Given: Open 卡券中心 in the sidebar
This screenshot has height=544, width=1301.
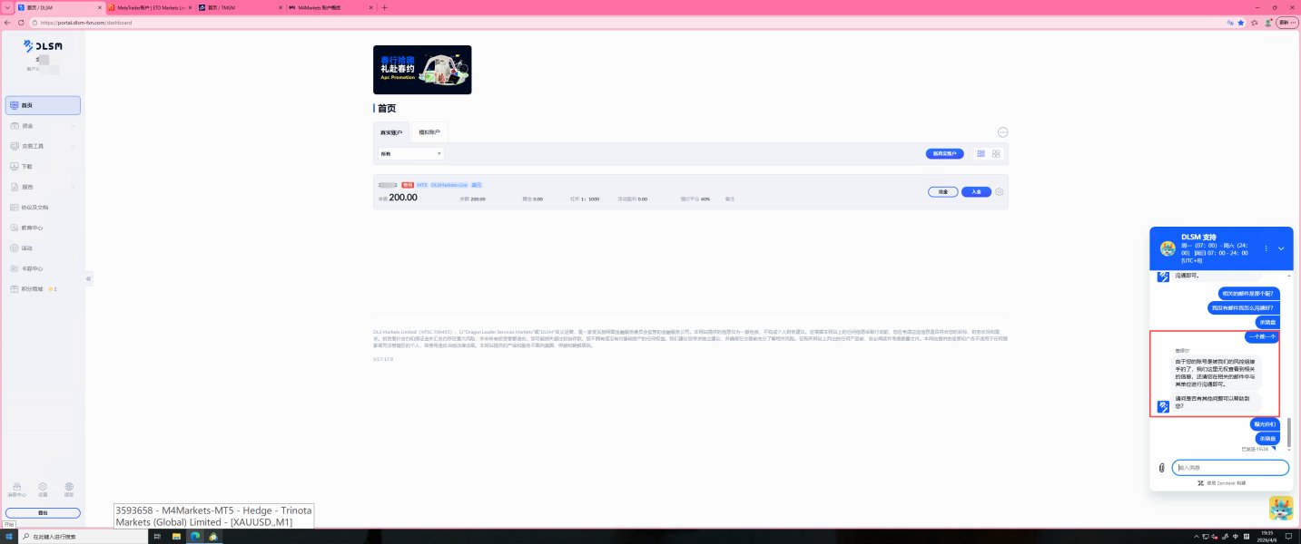Looking at the screenshot, I should click(x=43, y=268).
